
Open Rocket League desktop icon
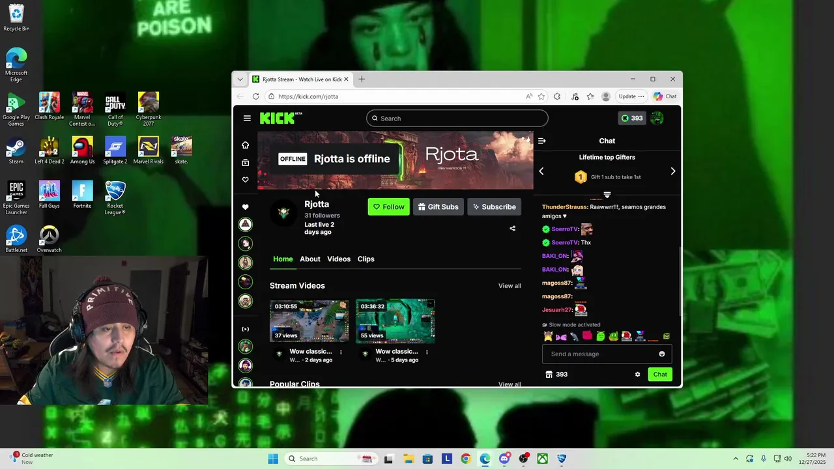click(x=115, y=198)
